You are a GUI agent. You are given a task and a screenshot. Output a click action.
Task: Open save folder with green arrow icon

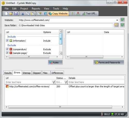click(x=123, y=25)
